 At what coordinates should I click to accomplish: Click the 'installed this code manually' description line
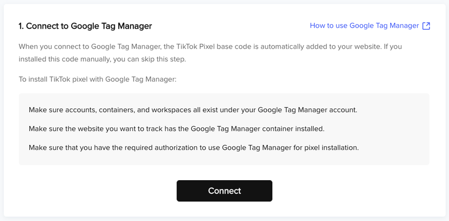[102, 60]
